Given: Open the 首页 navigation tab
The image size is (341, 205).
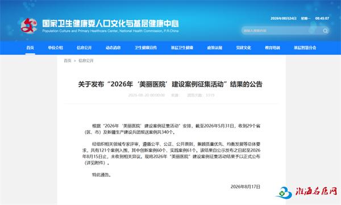Looking at the screenshot, I should [x=30, y=48].
